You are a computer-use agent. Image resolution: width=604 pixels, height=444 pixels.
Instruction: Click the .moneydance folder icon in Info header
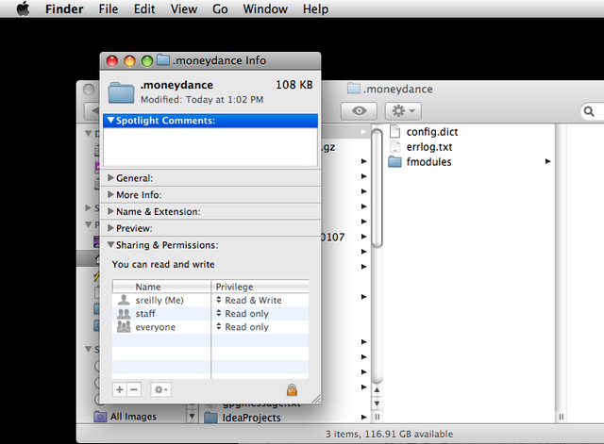[x=122, y=92]
